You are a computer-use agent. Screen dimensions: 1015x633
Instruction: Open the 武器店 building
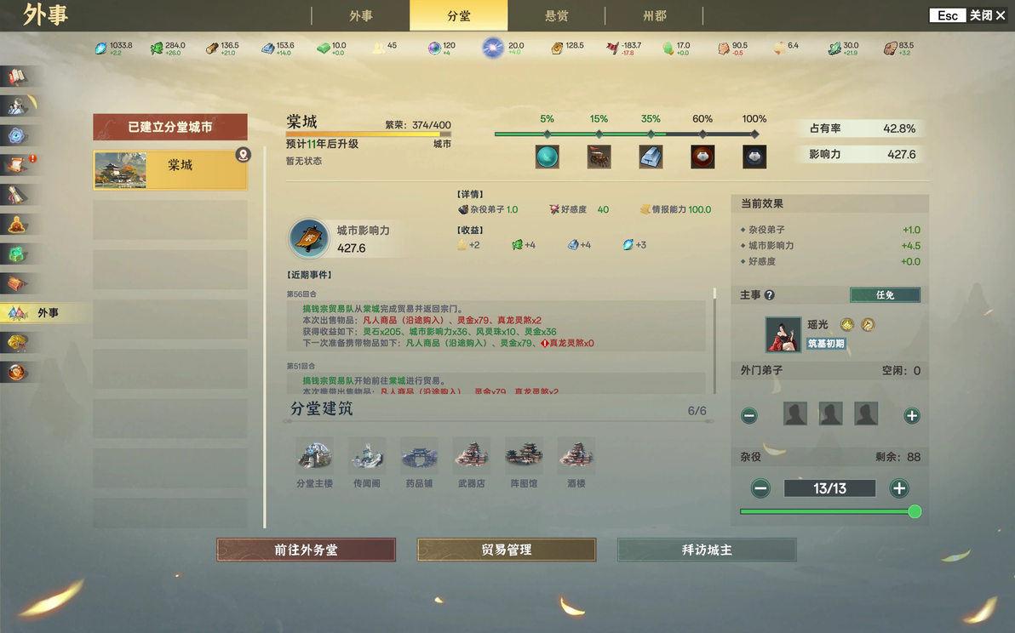pyautogui.click(x=471, y=463)
